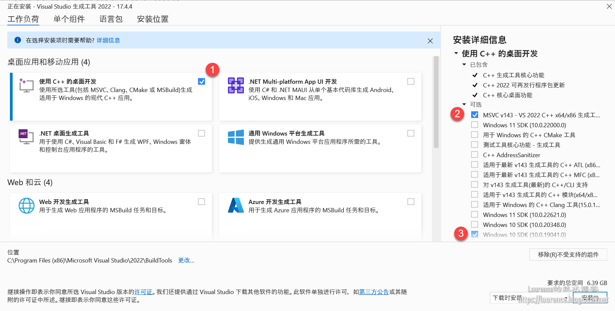Open the 详细信息 help link
This screenshot has width=615, height=311.
[x=108, y=40]
